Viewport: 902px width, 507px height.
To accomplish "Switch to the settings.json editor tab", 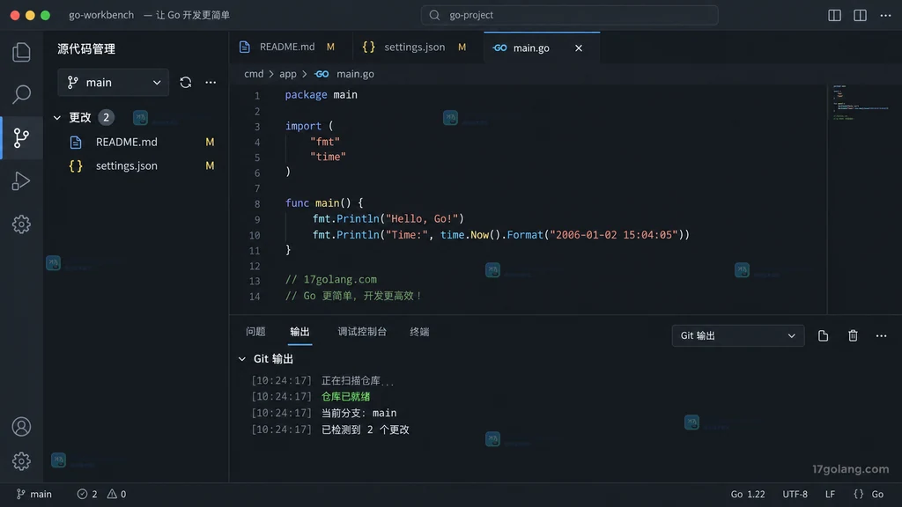I will pos(414,48).
